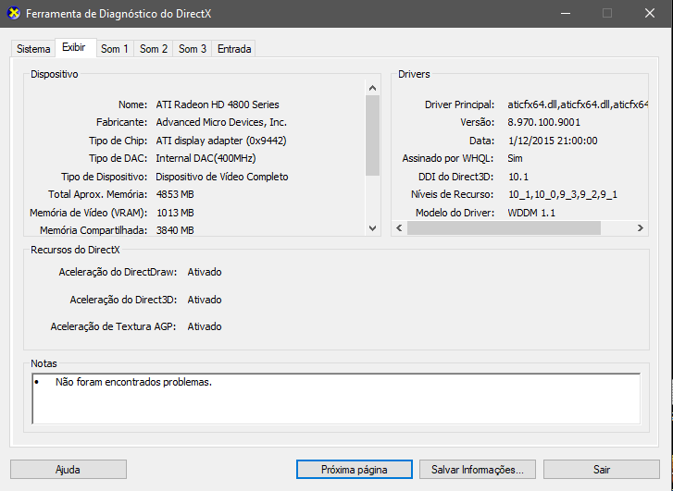Image resolution: width=673 pixels, height=491 pixels.
Task: Click the left arrow of the Drivers scrollbar
Action: coord(399,227)
